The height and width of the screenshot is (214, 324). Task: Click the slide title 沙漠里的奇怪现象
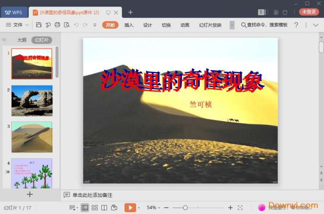pos(182,81)
